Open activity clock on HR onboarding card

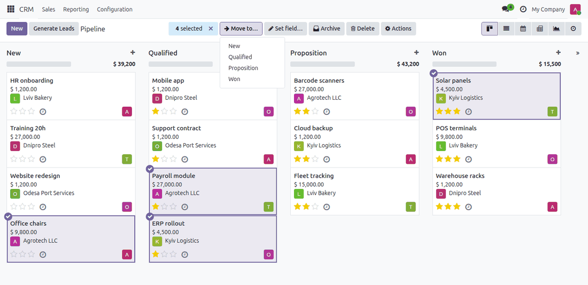point(43,112)
